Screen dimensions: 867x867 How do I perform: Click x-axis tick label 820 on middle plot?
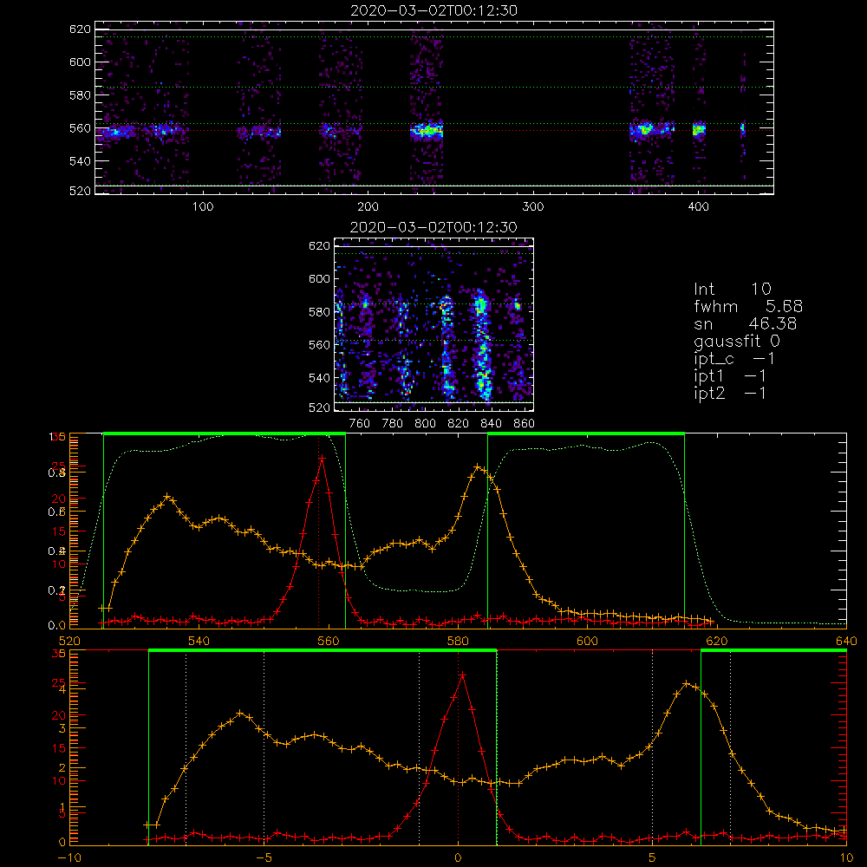pos(459,424)
